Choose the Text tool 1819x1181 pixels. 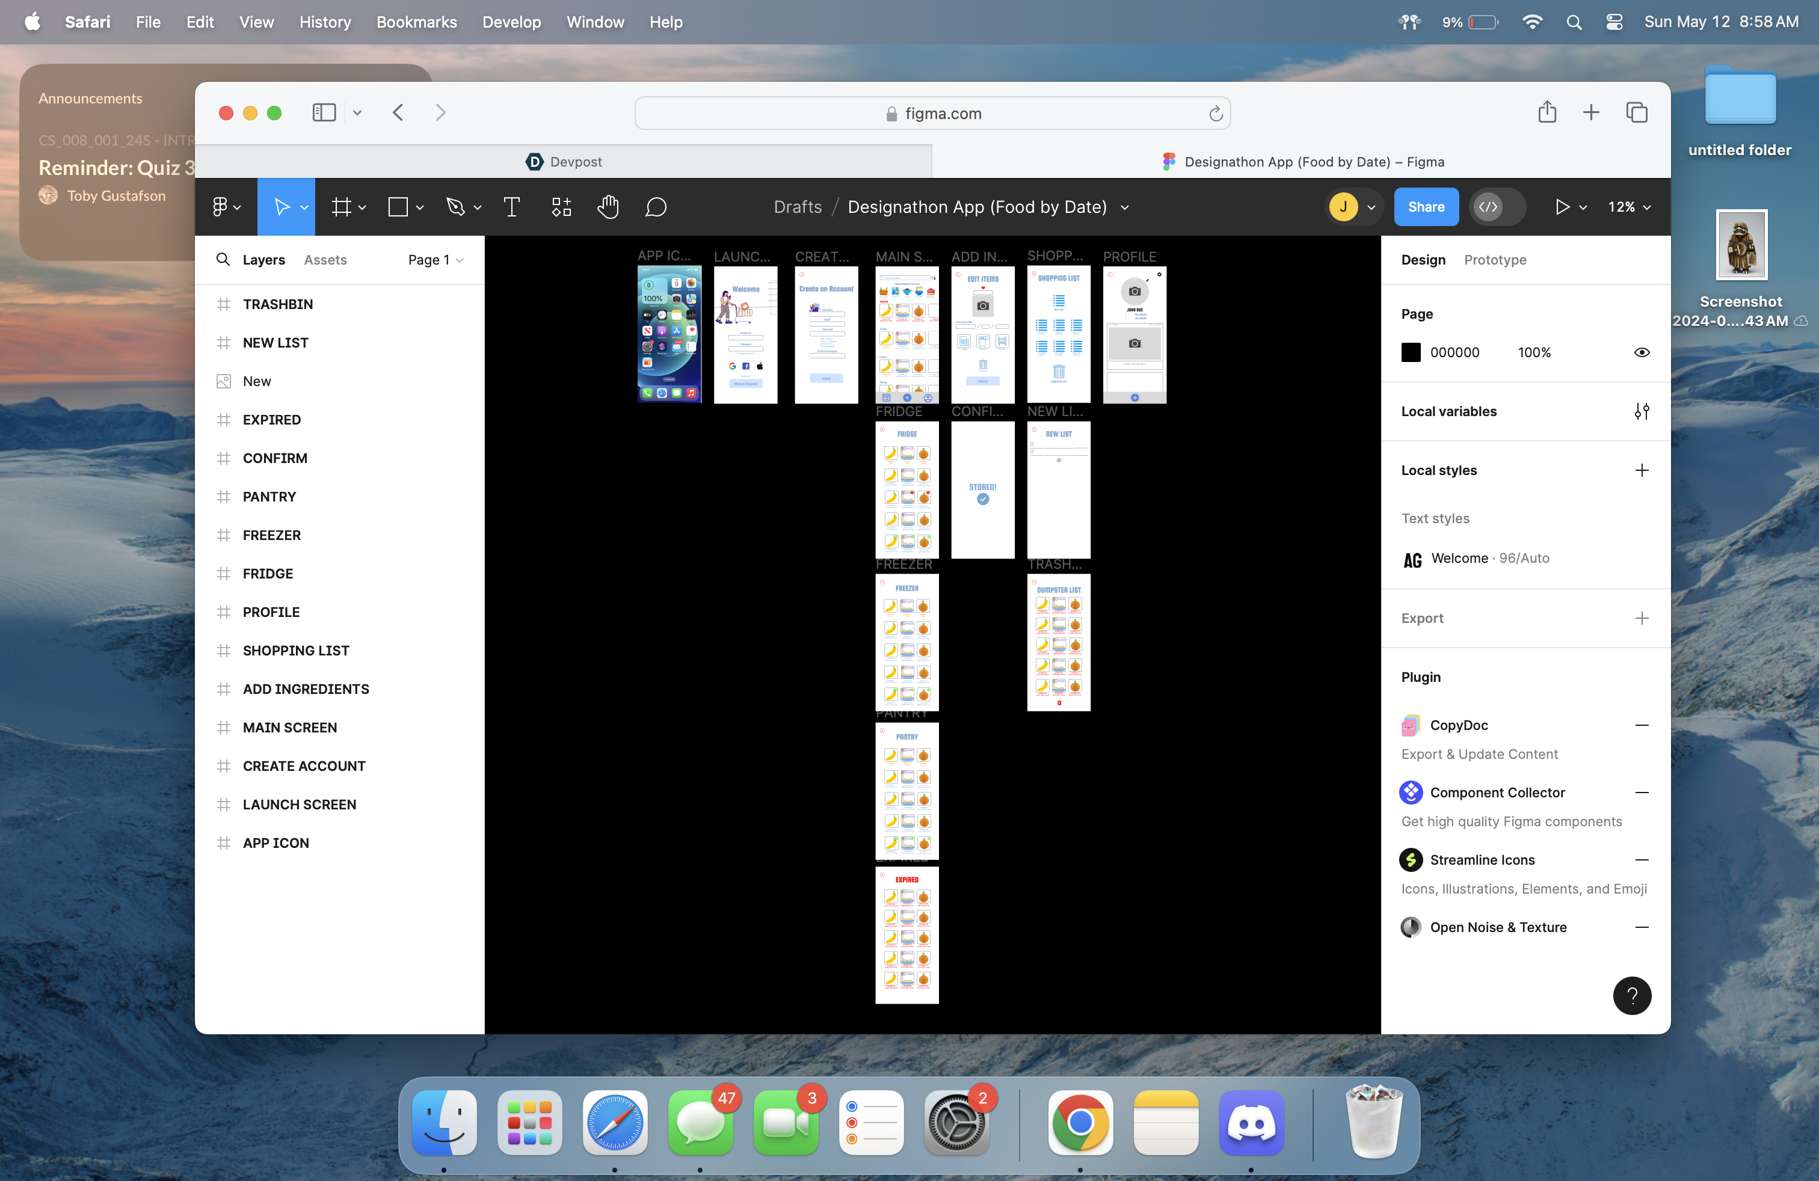click(511, 207)
